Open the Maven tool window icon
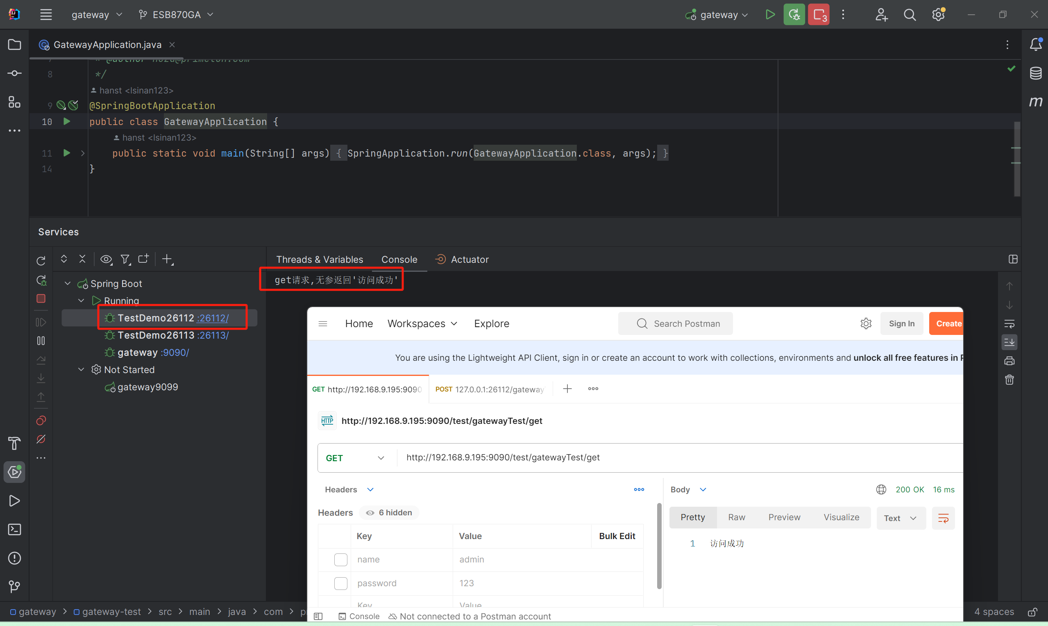The image size is (1048, 626). tap(1035, 101)
